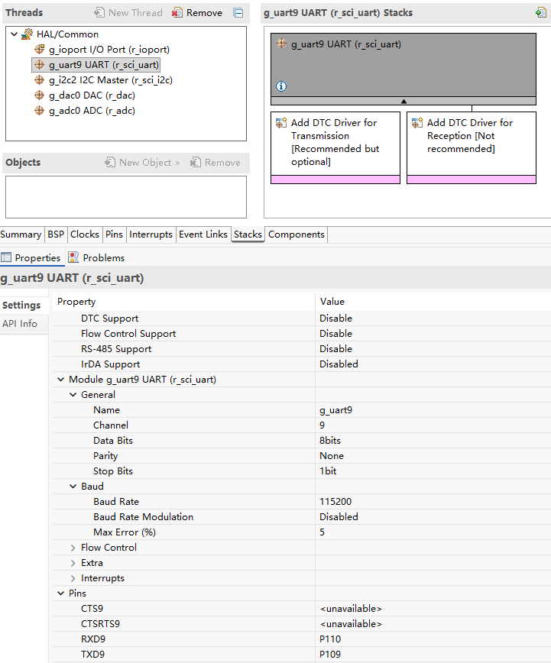Expand the Interrupts property group

coord(73,578)
